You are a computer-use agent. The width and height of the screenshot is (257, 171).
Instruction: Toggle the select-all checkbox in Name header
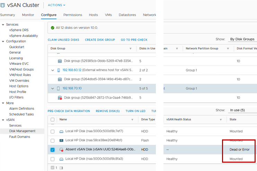pyautogui.click(x=52, y=119)
